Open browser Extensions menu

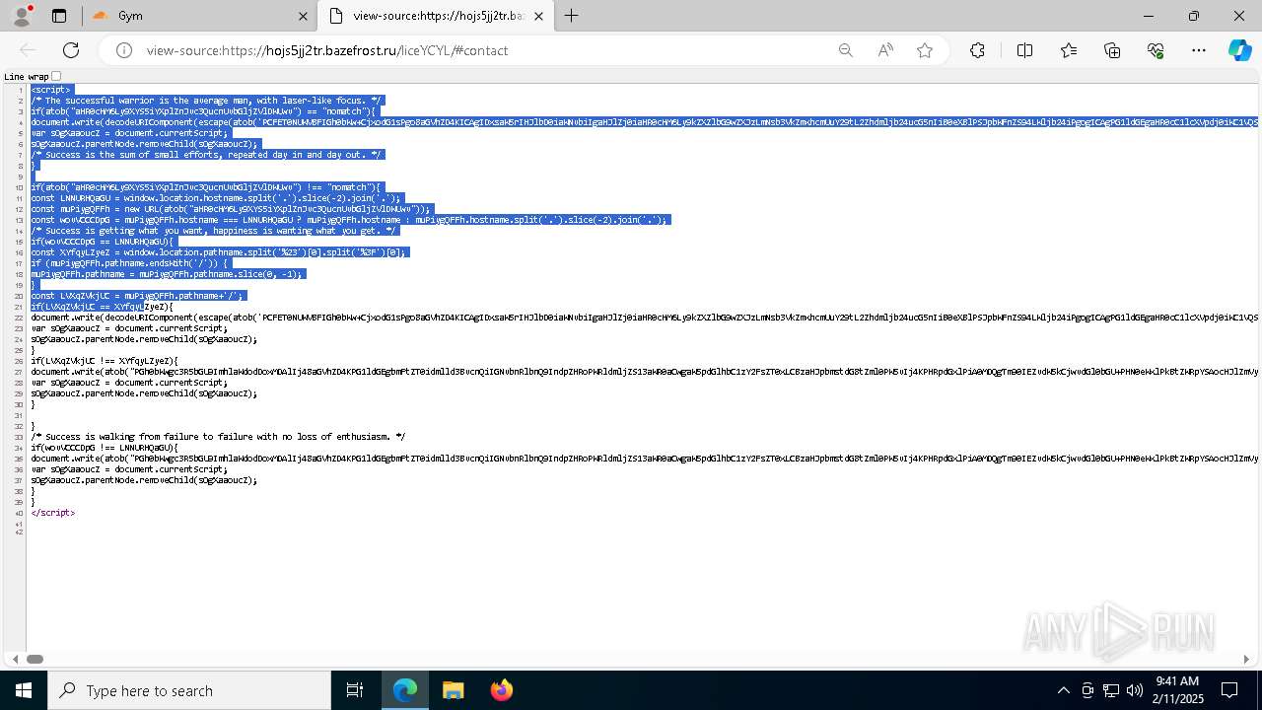pyautogui.click(x=977, y=50)
